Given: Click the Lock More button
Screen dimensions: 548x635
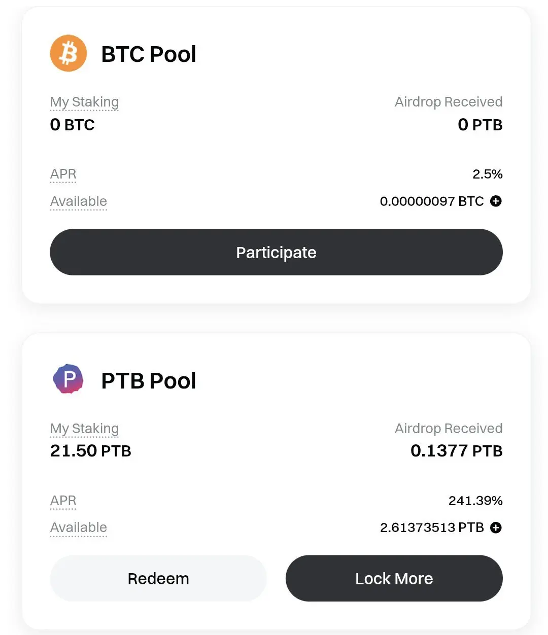Looking at the screenshot, I should [x=394, y=578].
